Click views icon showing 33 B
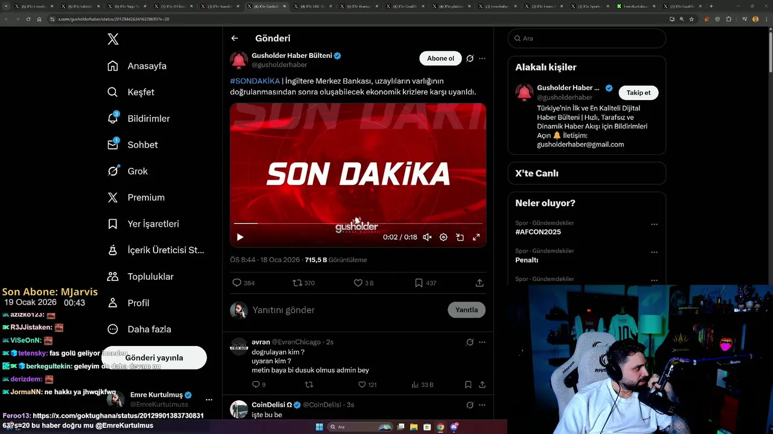 coord(415,385)
